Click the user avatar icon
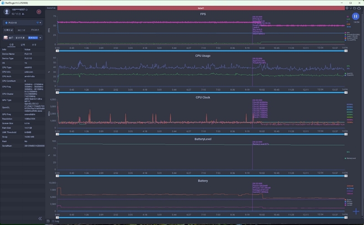The image size is (364, 225). click(x=7, y=11)
